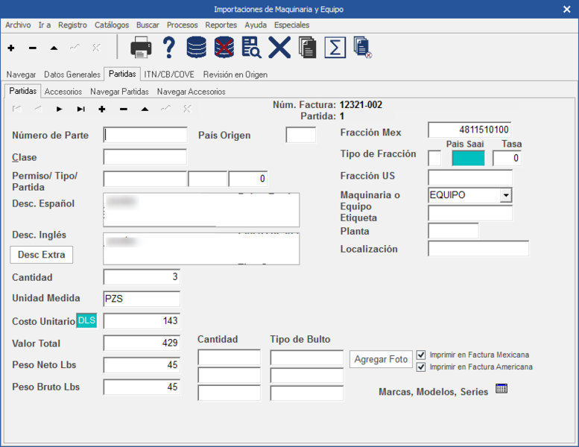Click the Número de Parte input field
Image resolution: width=579 pixels, height=447 pixels.
pos(145,135)
